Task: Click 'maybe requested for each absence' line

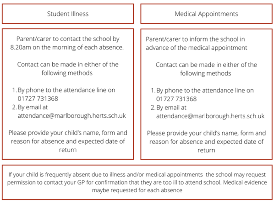Action: click(x=137, y=190)
